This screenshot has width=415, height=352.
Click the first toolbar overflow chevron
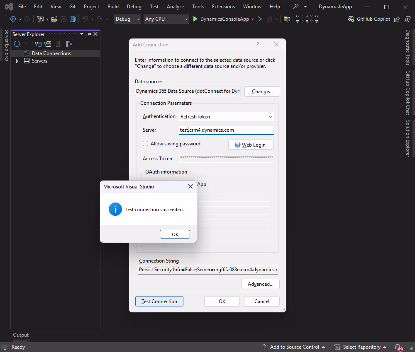(x=298, y=19)
